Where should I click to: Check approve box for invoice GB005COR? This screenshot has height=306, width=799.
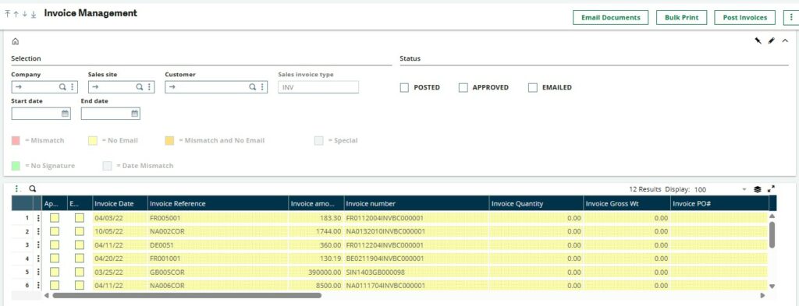[x=55, y=272]
